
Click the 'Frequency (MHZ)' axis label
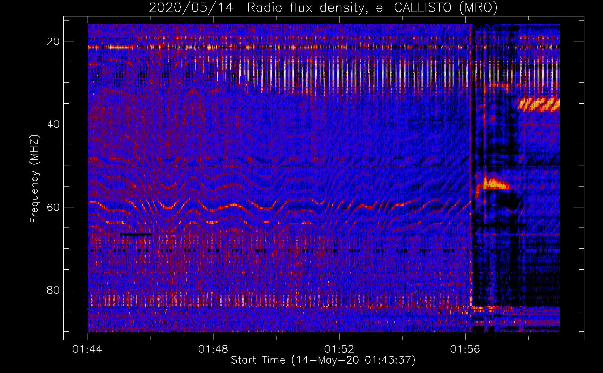pos(34,179)
